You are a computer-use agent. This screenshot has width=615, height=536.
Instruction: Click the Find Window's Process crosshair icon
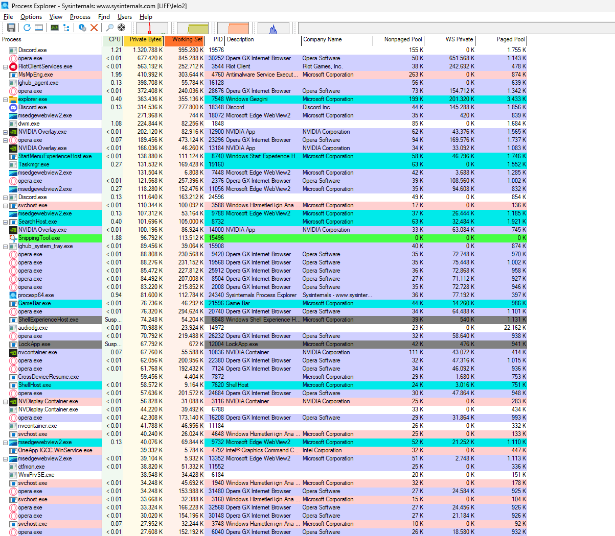coord(121,28)
